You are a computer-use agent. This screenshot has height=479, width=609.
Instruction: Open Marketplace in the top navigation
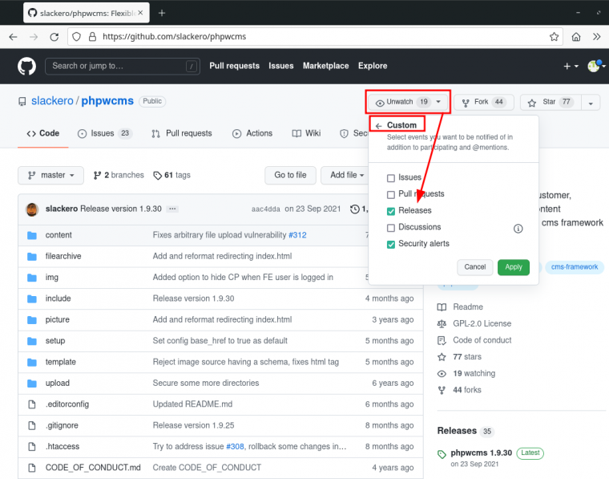click(326, 66)
